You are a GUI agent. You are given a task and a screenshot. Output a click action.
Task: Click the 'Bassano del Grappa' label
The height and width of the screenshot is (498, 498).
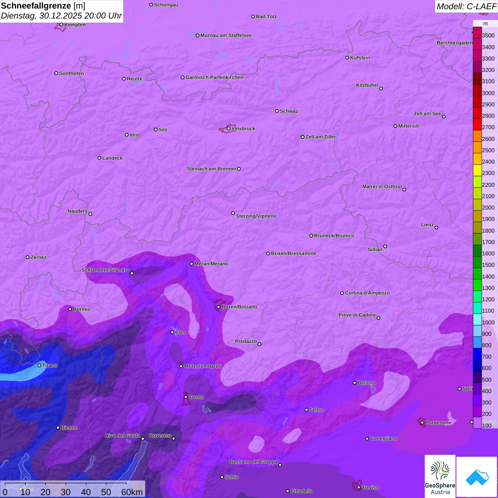click(x=254, y=462)
